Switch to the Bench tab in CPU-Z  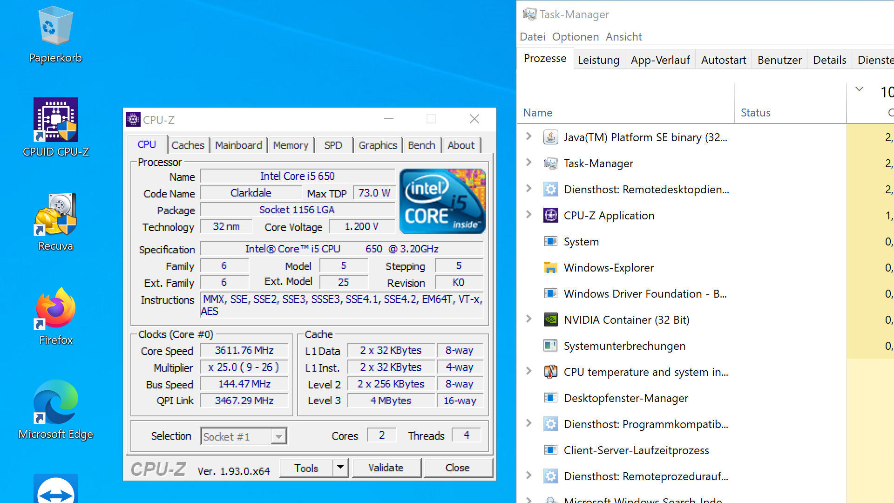tap(421, 145)
